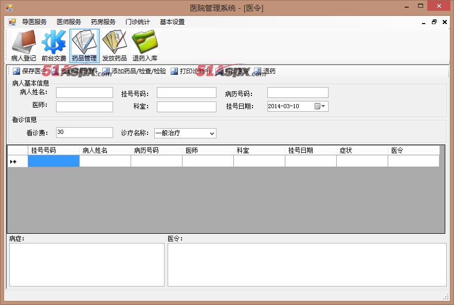454x305 pixels.
Task: Open the 挂号日期 calendar dropdown
Action: (320, 106)
